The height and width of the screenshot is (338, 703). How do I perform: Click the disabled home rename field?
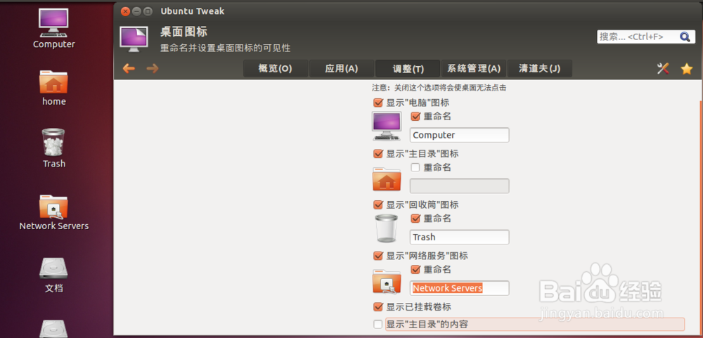click(x=460, y=186)
